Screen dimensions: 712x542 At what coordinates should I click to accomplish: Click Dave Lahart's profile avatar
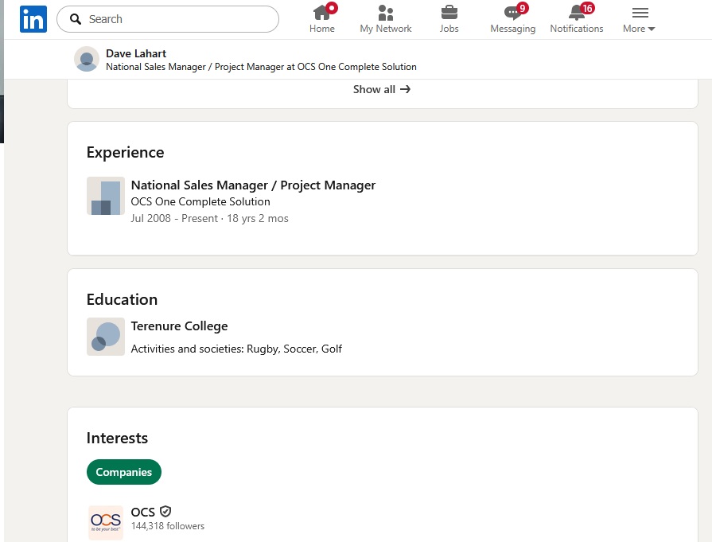(x=87, y=59)
